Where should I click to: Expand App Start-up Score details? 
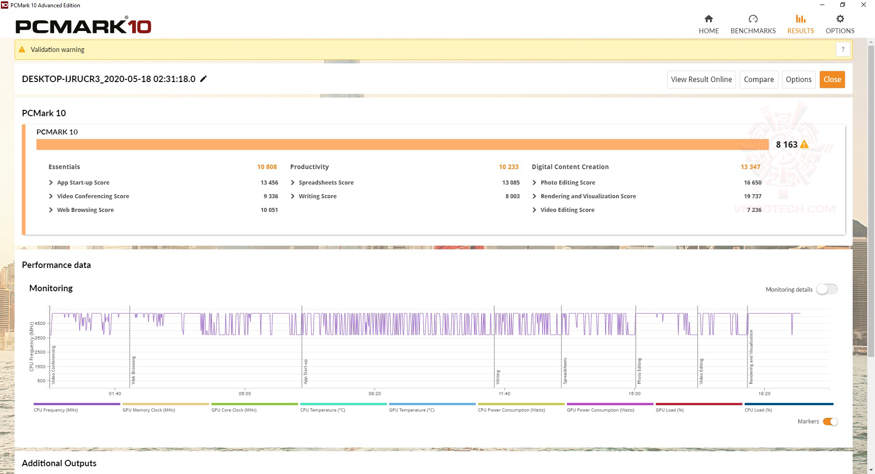[x=51, y=182]
